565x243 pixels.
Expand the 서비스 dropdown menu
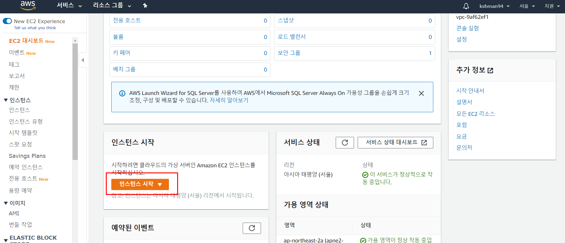point(70,5)
